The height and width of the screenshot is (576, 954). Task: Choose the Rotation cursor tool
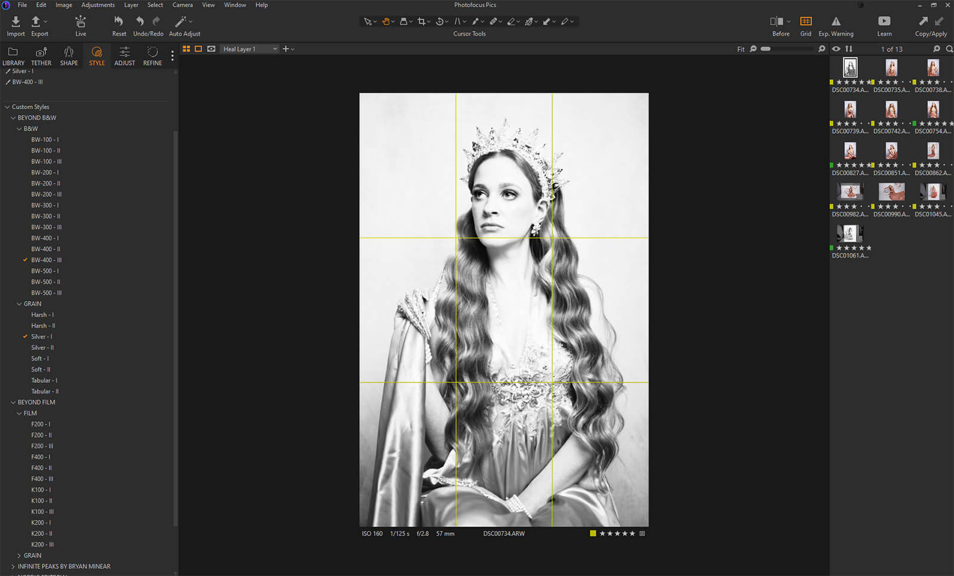click(x=439, y=21)
